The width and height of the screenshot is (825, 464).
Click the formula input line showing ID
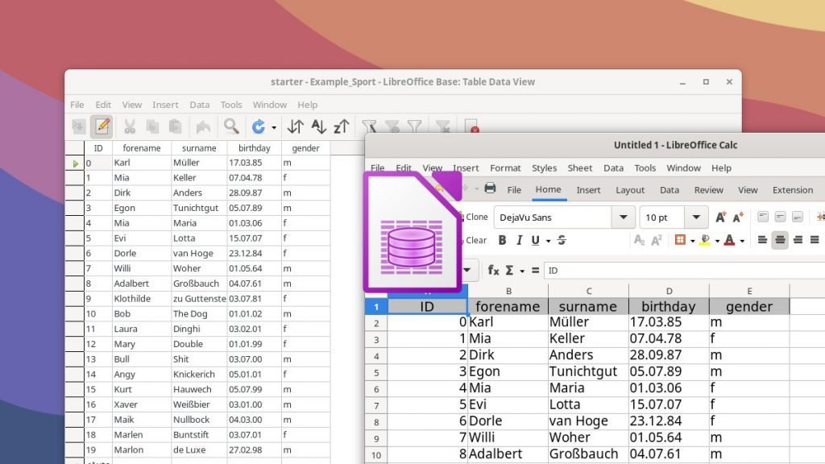684,271
